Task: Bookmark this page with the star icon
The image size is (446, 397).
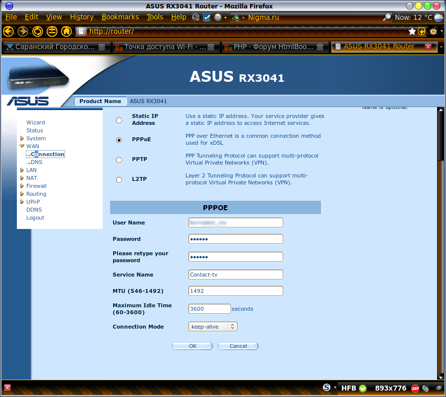Action: 412,31
